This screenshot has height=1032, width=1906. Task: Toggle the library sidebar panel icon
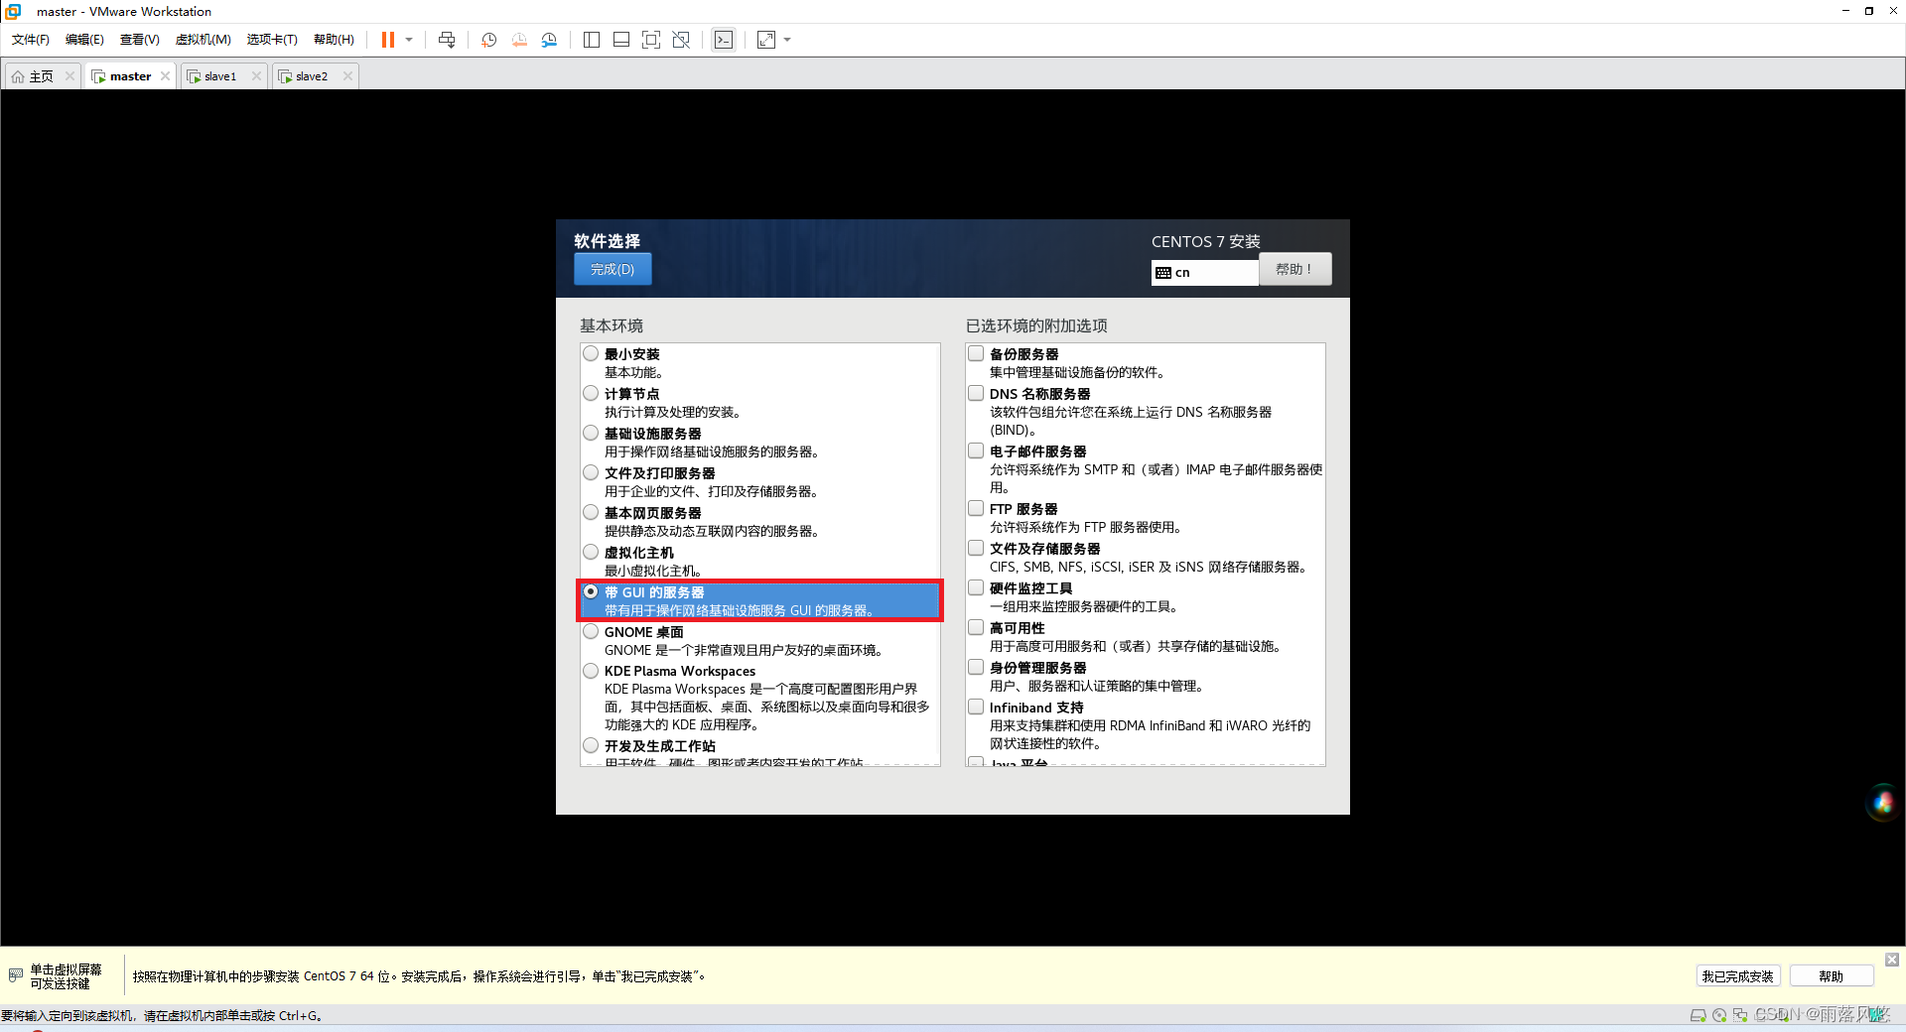click(x=592, y=40)
